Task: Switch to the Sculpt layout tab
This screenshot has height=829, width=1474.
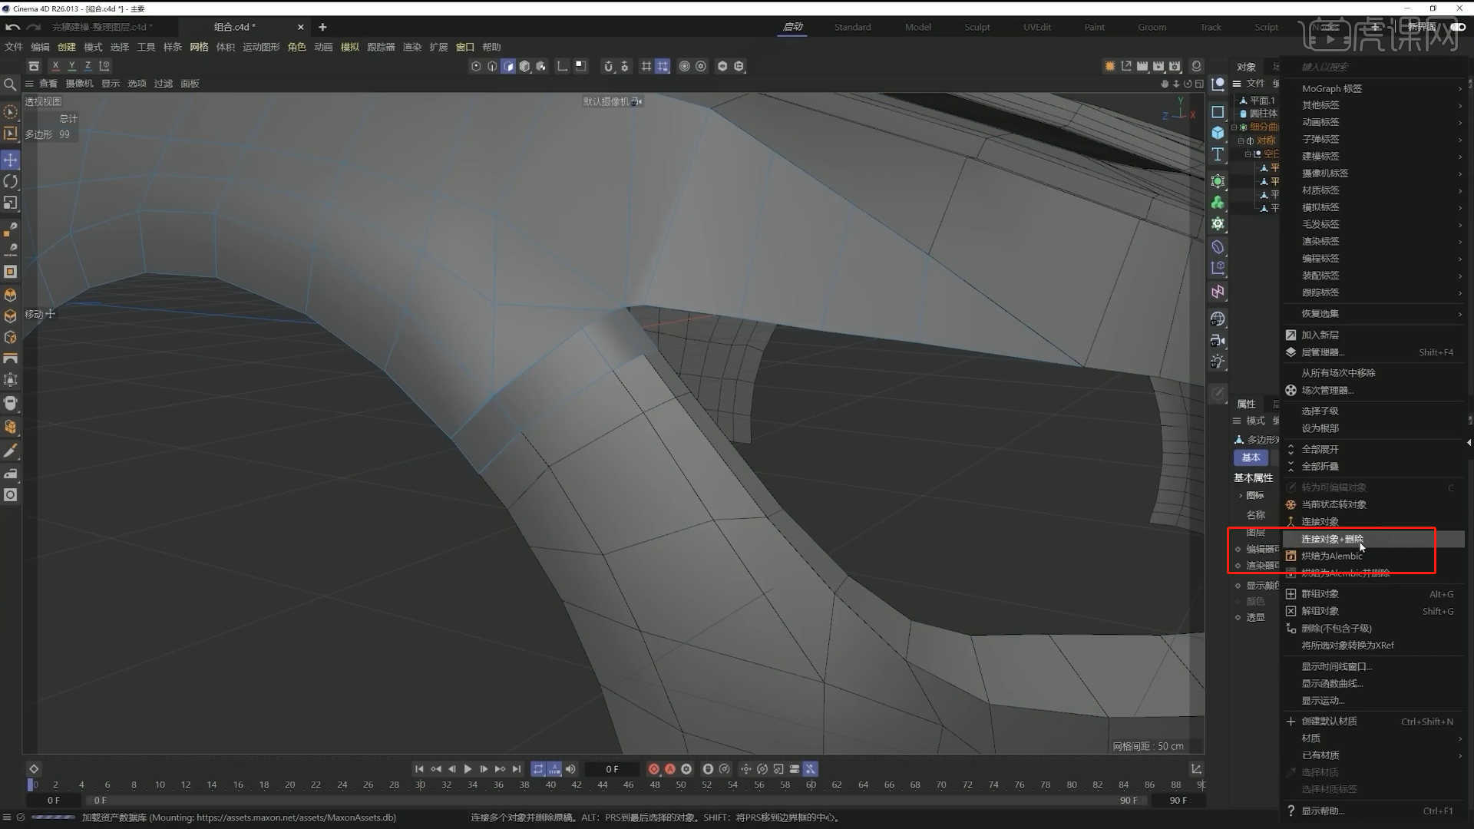Action: point(977,27)
